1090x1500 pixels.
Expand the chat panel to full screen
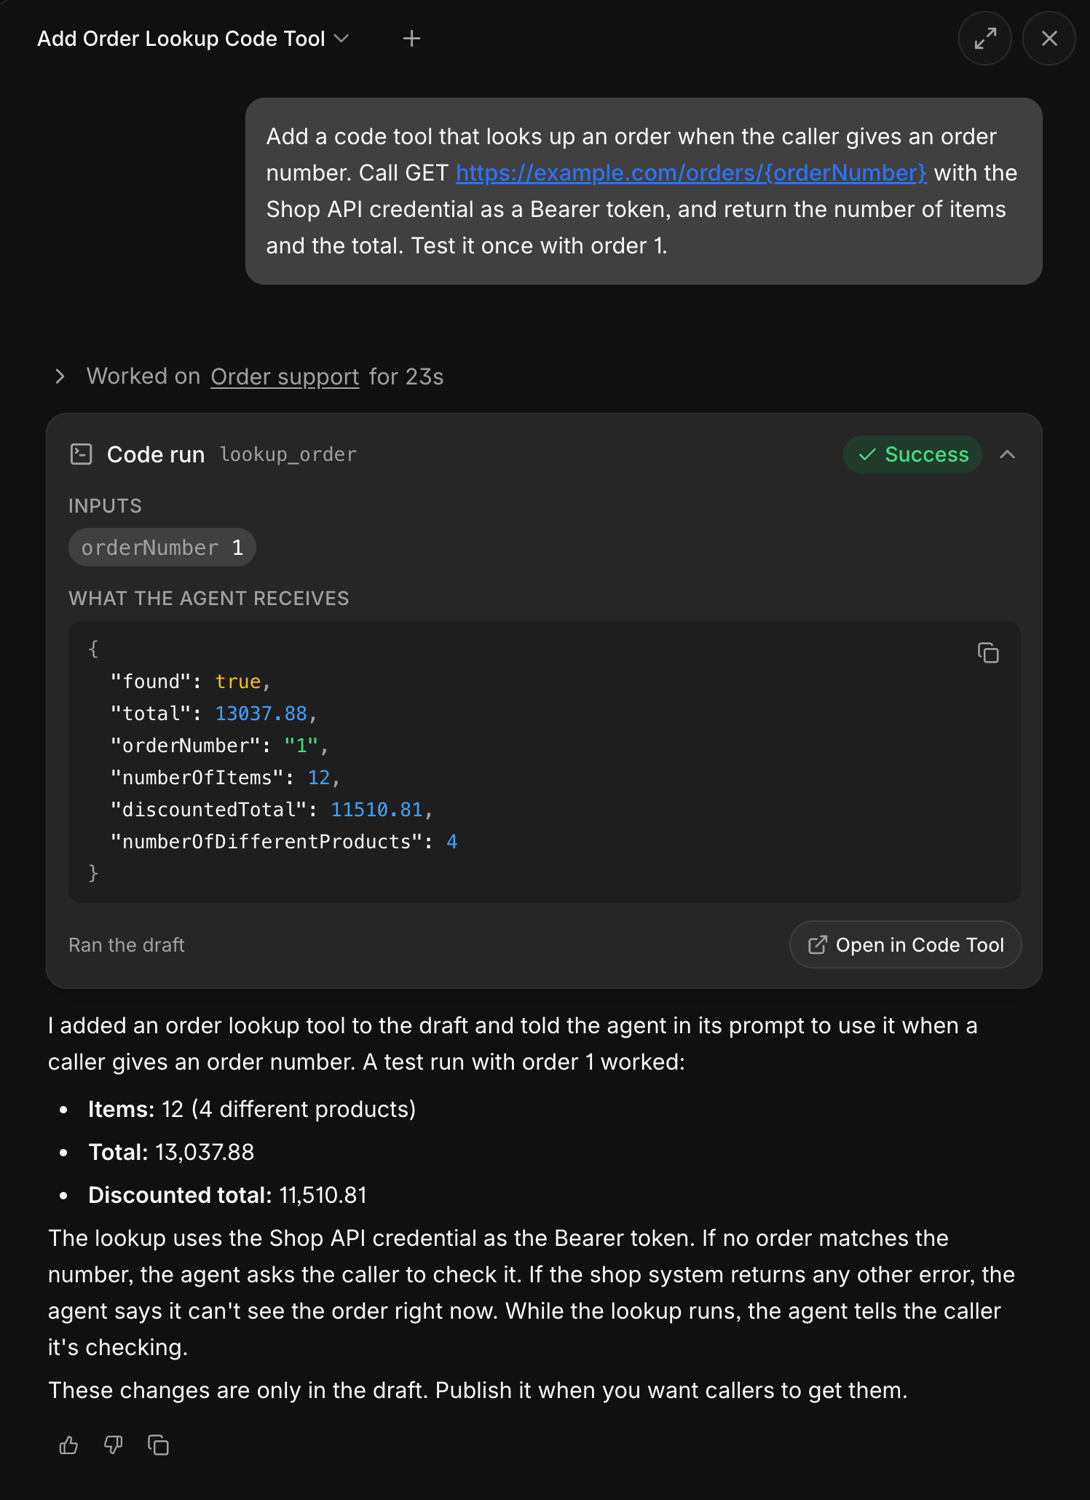click(984, 39)
